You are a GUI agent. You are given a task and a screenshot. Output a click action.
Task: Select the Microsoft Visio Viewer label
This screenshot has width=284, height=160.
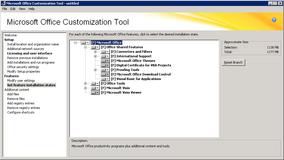(121, 92)
